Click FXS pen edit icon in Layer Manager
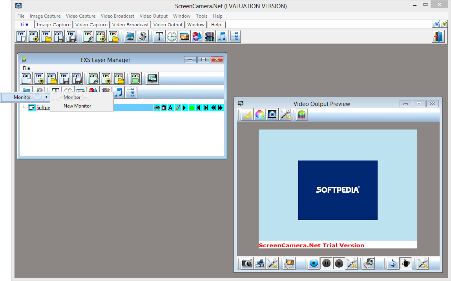The width and height of the screenshot is (451, 281). click(x=93, y=78)
